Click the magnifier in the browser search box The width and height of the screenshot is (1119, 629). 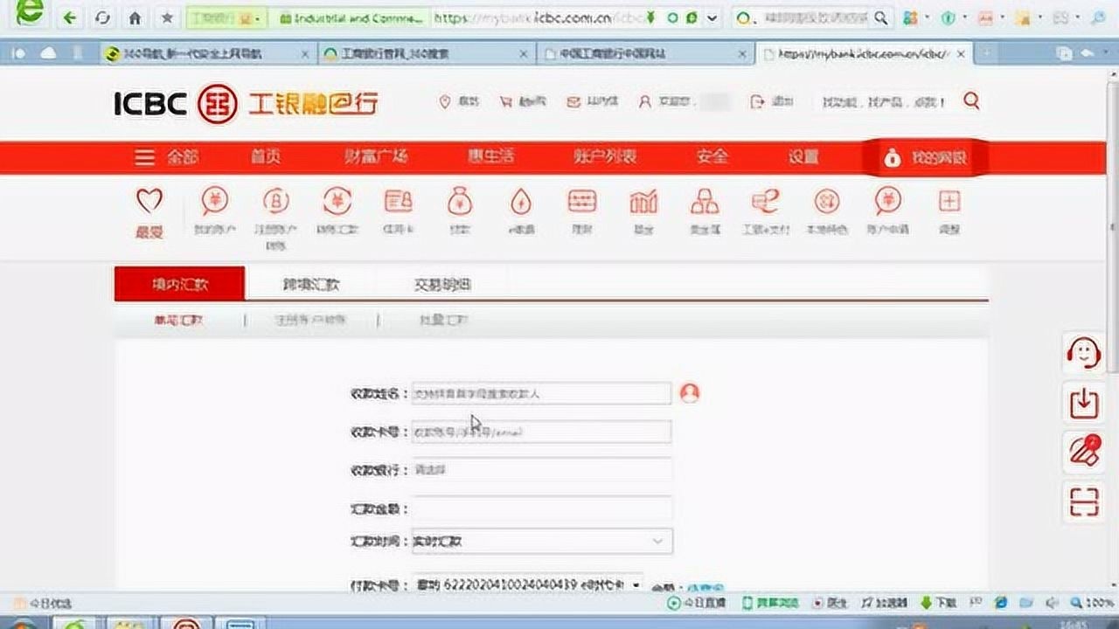coord(880,17)
